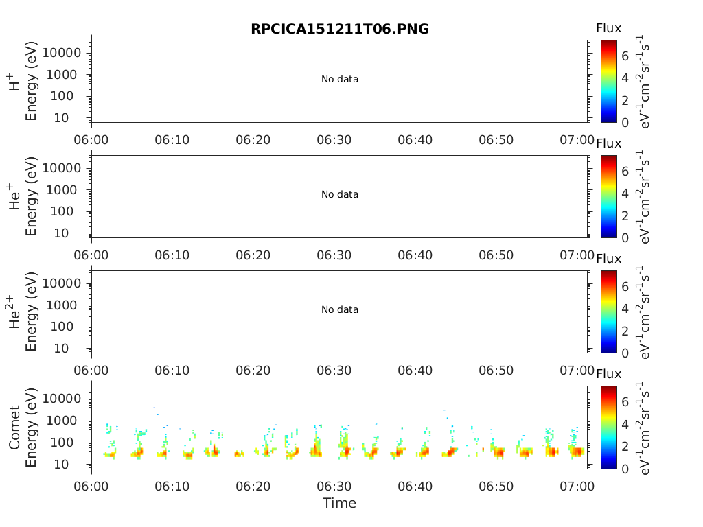The image size is (703, 527).
Task: Click the Comet panel flux colorbar
Action: click(x=608, y=427)
